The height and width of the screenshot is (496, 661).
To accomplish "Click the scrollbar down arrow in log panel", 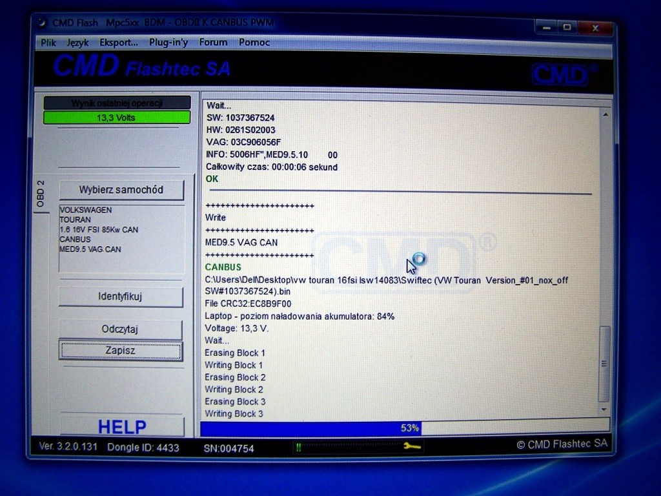I will point(605,409).
